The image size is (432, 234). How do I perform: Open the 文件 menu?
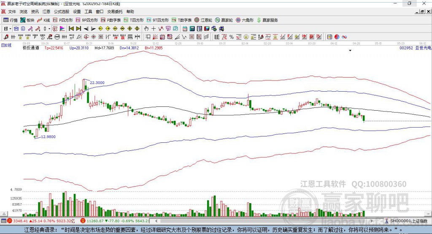pos(12,11)
